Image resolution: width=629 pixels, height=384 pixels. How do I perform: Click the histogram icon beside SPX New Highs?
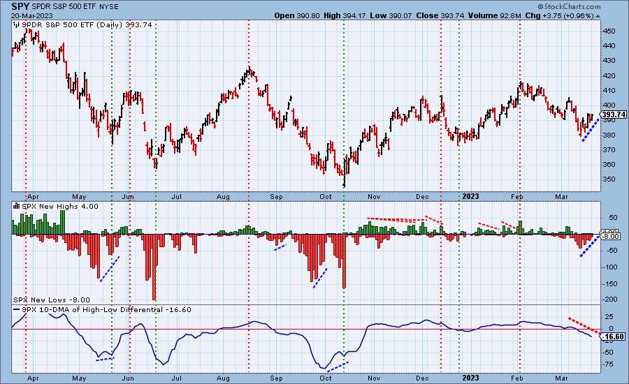17,206
